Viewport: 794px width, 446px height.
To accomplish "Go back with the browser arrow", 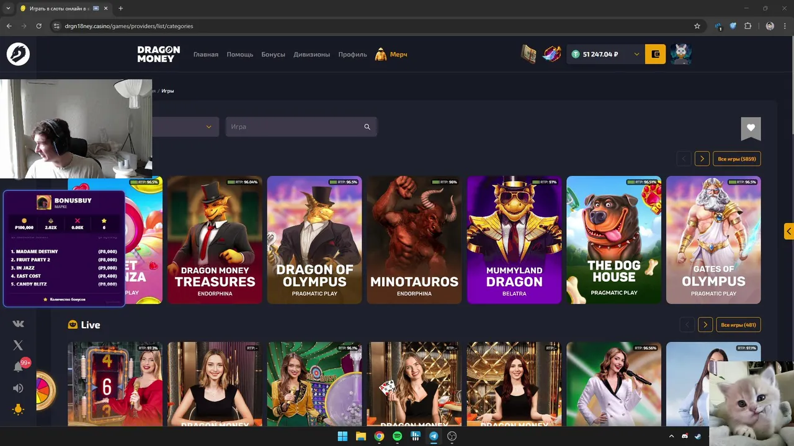I will [9, 26].
